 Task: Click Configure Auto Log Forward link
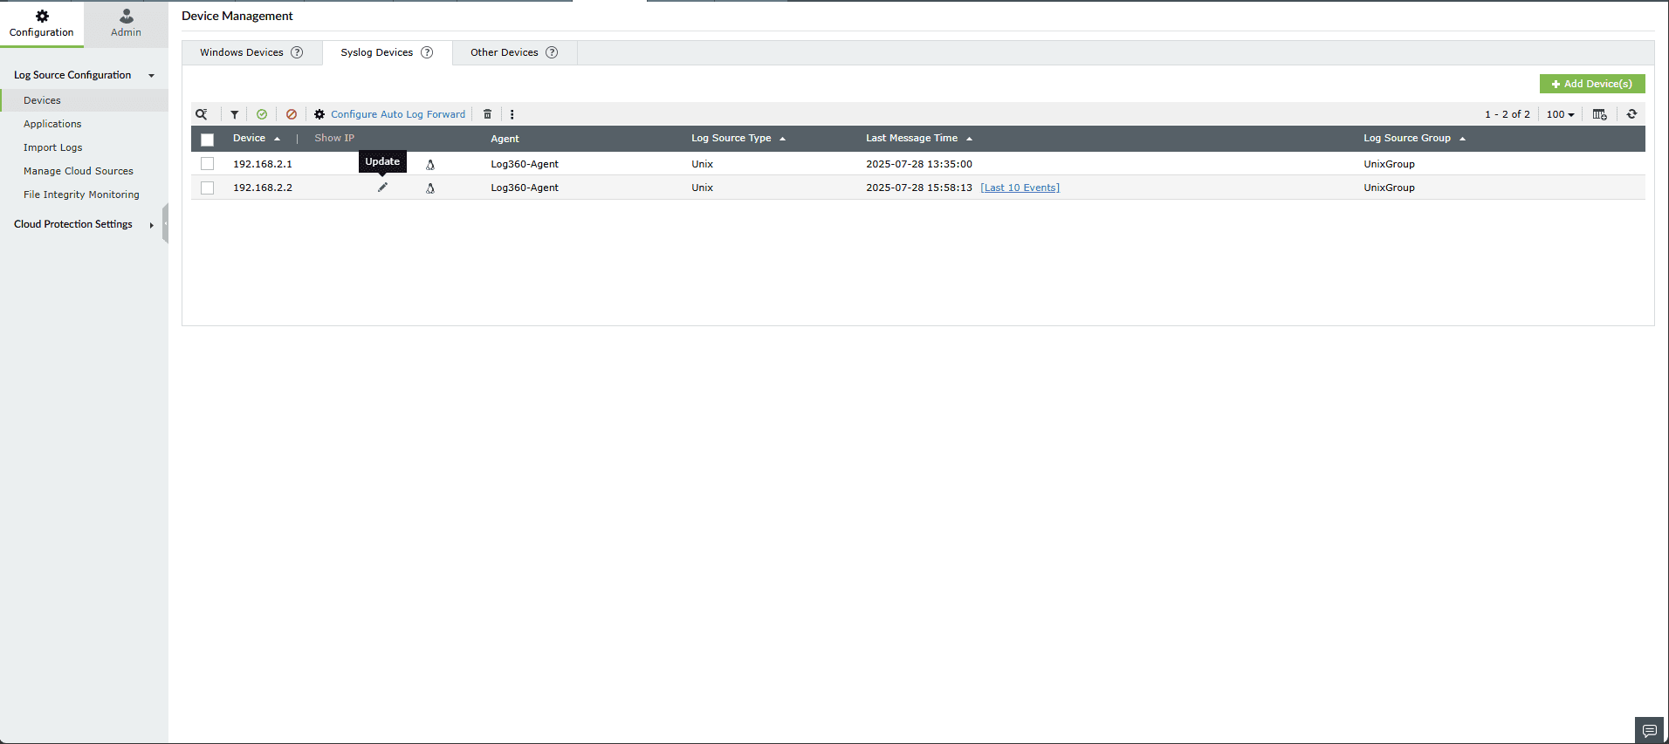point(398,114)
